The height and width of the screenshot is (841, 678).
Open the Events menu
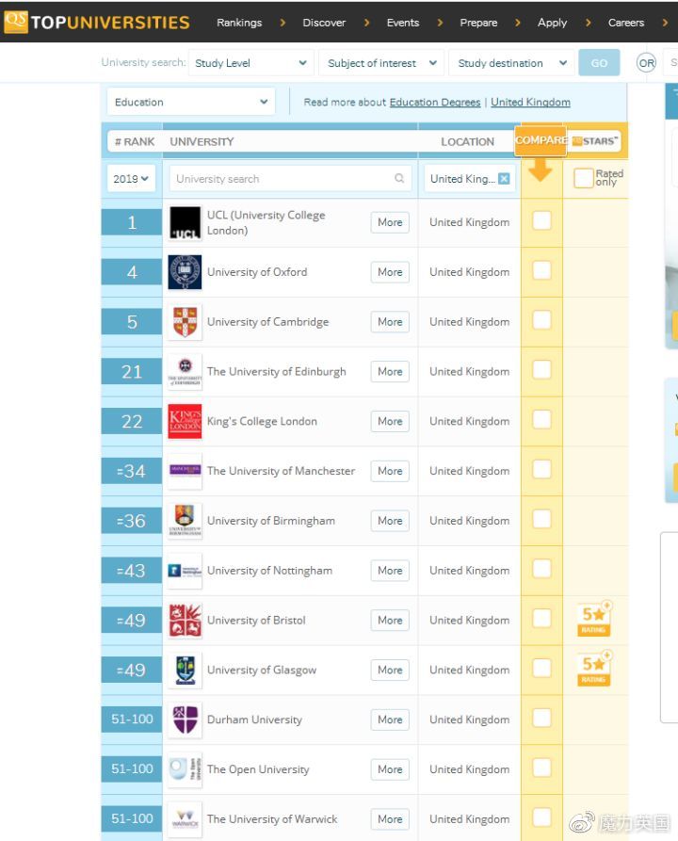[403, 23]
